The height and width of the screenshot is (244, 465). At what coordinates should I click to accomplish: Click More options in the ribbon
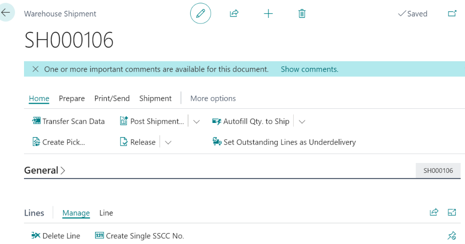pyautogui.click(x=213, y=98)
